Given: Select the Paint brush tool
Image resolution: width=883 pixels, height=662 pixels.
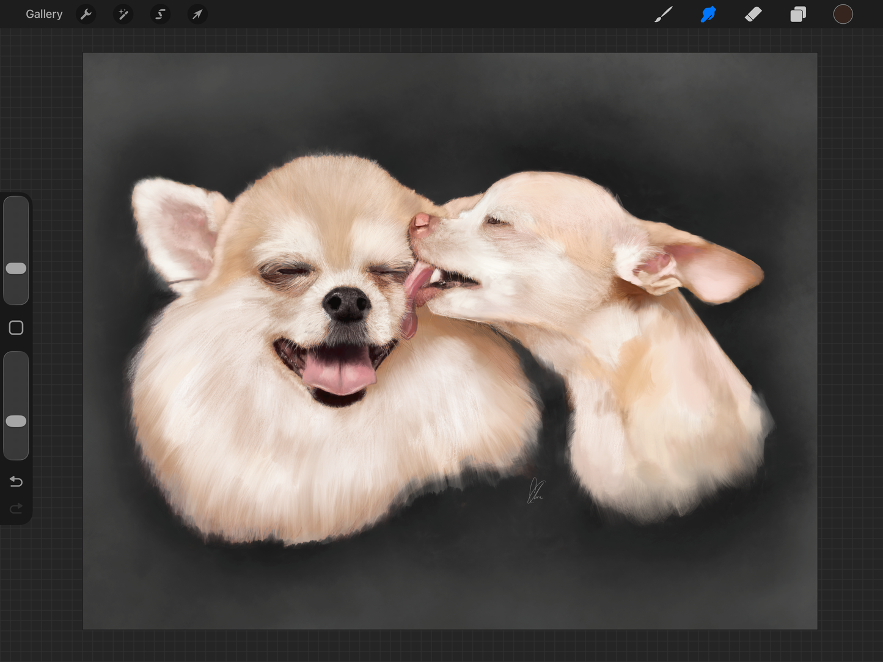Looking at the screenshot, I should [664, 14].
